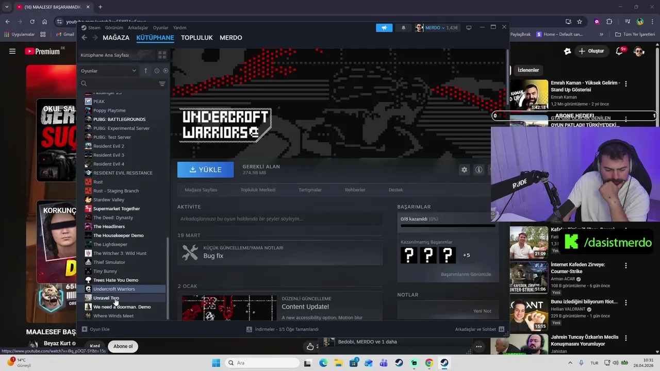Click the Abone ol button on YouTube
This screenshot has width=660, height=371.
coord(123,346)
